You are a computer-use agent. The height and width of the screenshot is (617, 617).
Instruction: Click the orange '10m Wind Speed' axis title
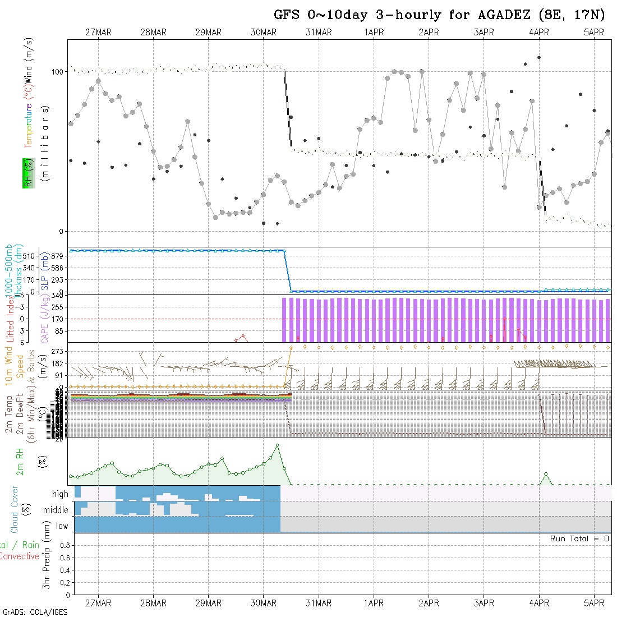tap(15, 365)
